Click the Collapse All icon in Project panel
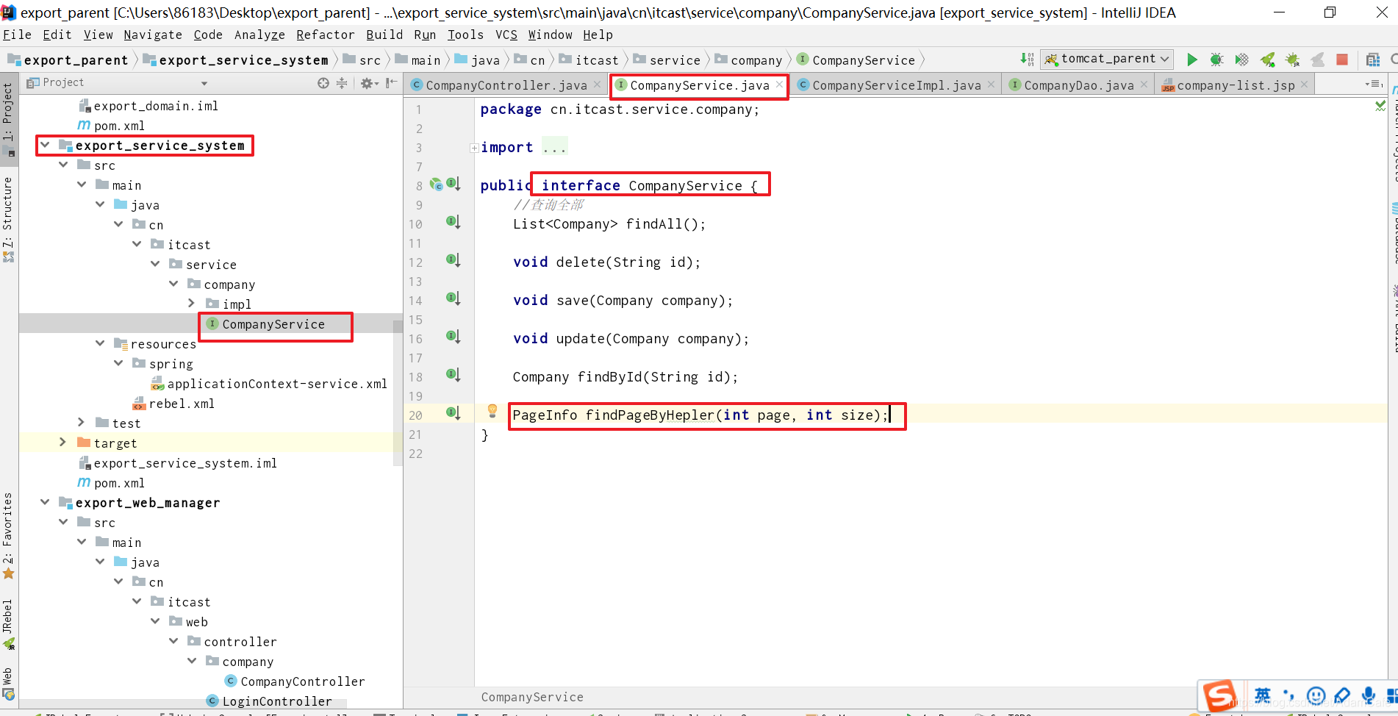This screenshot has width=1398, height=716. pos(342,83)
